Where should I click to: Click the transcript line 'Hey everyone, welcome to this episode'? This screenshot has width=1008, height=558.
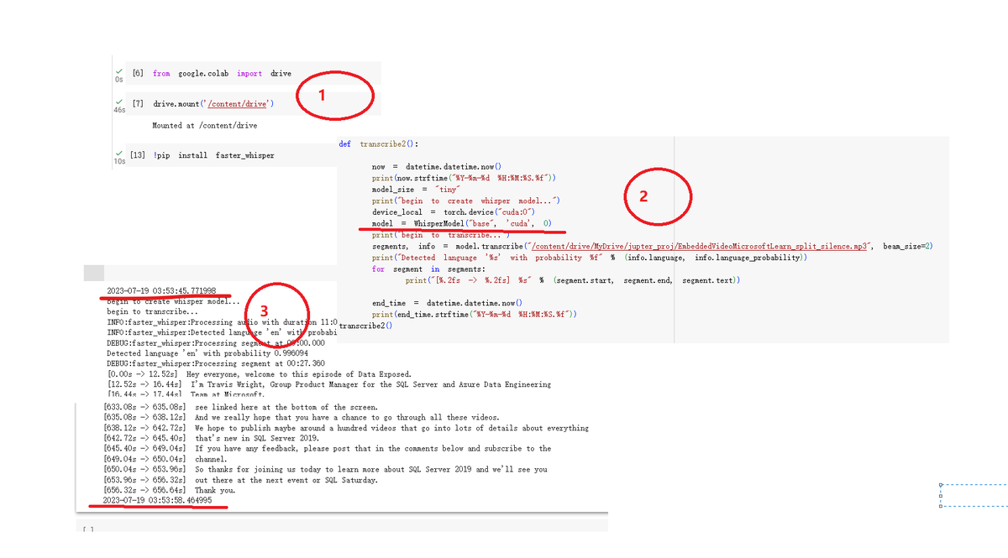[260, 374]
